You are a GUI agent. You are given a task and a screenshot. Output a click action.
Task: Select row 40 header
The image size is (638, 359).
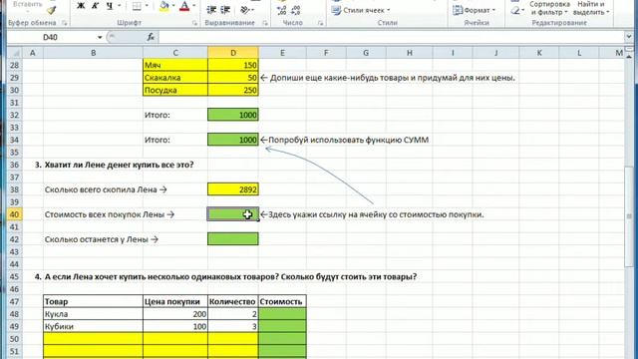tap(14, 214)
